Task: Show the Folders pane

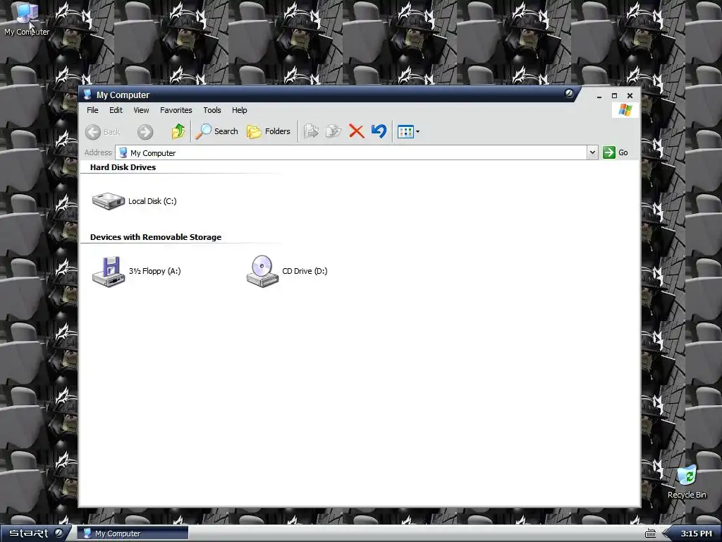Action: click(x=269, y=131)
